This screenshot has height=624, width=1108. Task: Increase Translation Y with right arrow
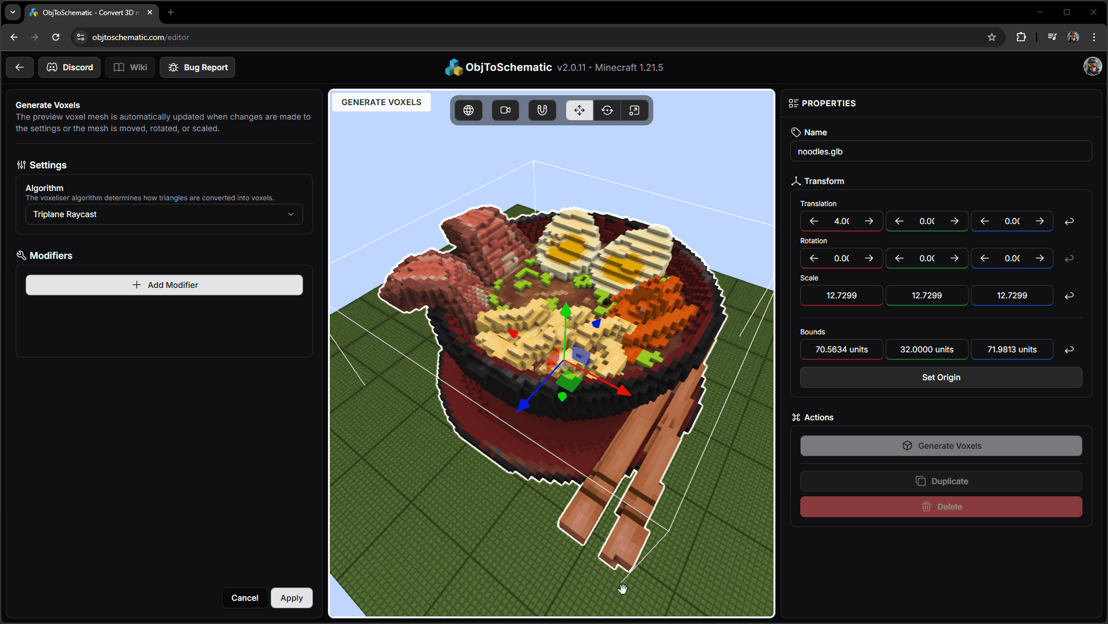[x=955, y=221]
